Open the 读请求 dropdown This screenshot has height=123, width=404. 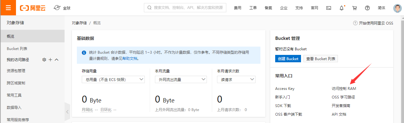236,79
